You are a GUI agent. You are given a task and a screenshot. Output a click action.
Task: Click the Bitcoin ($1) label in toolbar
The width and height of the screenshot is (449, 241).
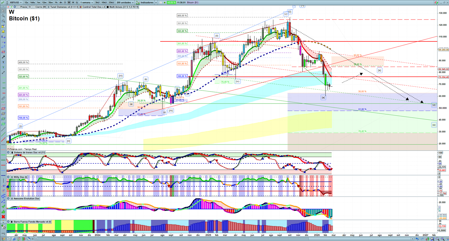pyautogui.click(x=193, y=3)
